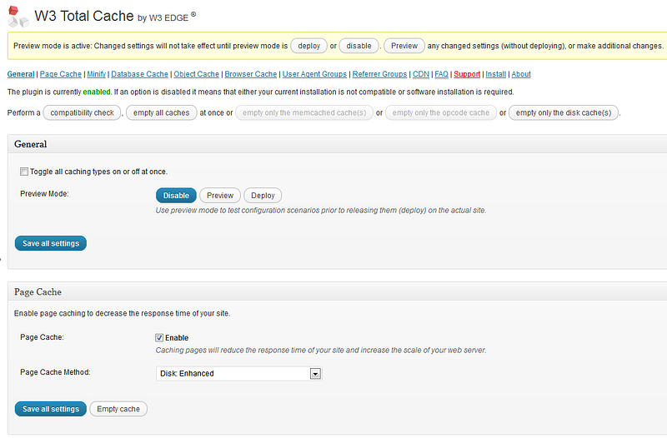Open the CDN settings link
This screenshot has height=438, width=667.
(420, 74)
